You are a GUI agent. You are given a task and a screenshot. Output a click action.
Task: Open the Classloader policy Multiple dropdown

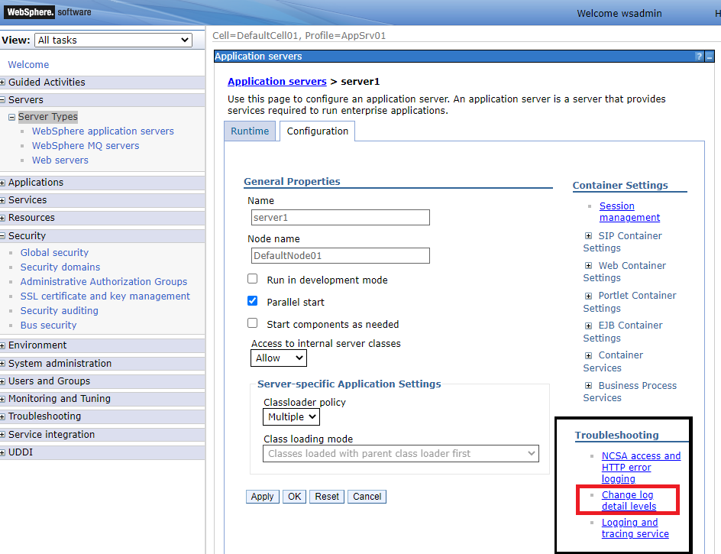pos(291,417)
